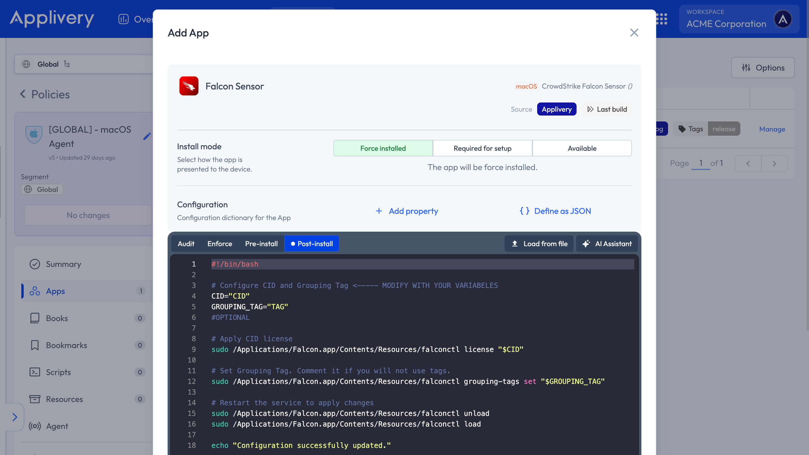The image size is (809, 455).
Task: Click the Falcon Sensor app icon
Action: click(189, 86)
